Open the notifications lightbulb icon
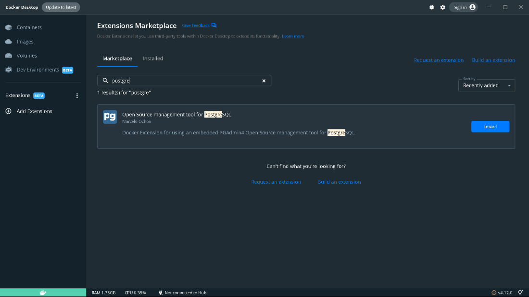This screenshot has width=529, height=297. [x=520, y=293]
